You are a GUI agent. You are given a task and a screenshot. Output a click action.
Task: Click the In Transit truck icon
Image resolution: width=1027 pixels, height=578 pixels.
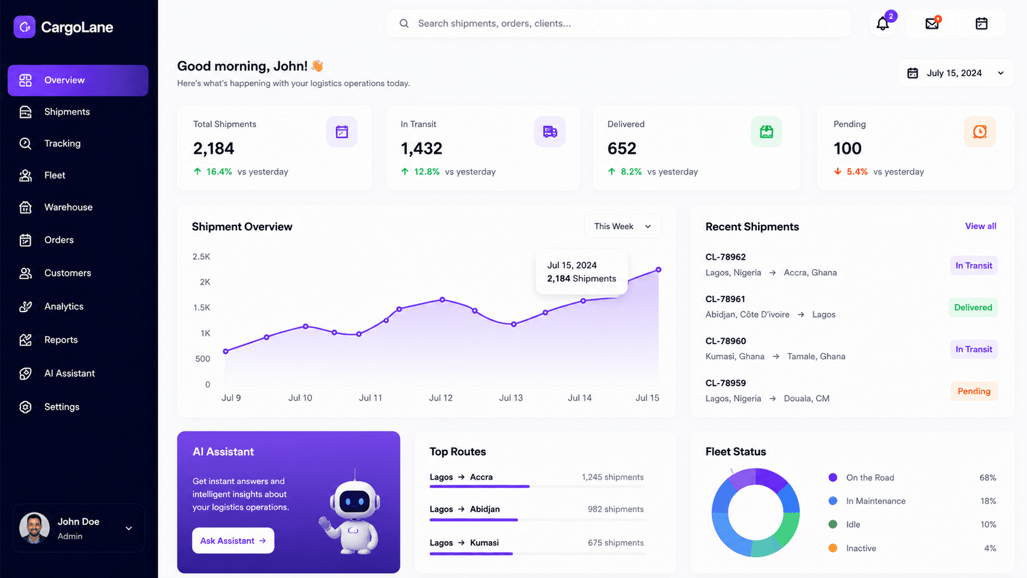point(550,131)
